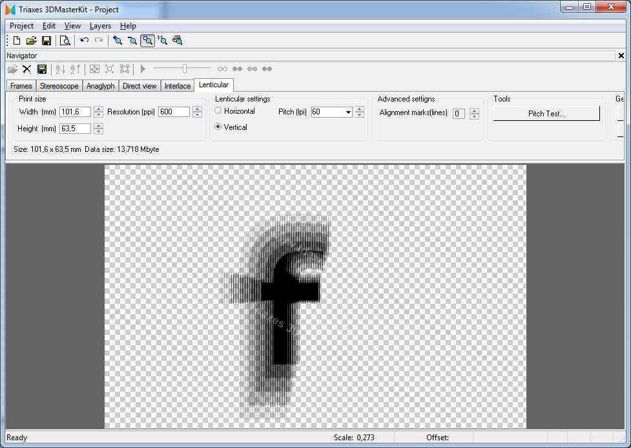
Task: Switch to the Interlace tab
Action: (x=178, y=86)
